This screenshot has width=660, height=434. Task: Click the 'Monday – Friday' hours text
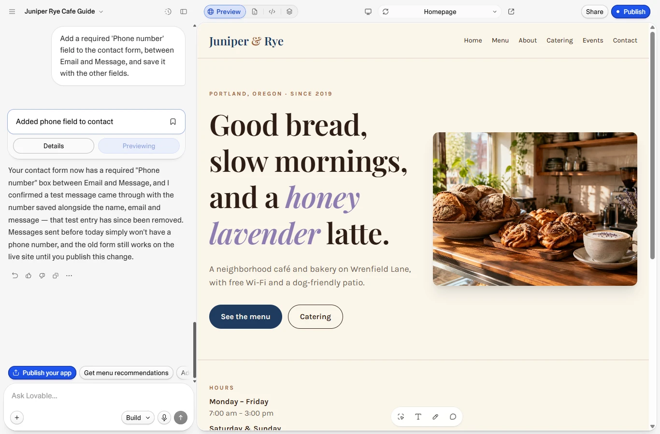click(239, 402)
